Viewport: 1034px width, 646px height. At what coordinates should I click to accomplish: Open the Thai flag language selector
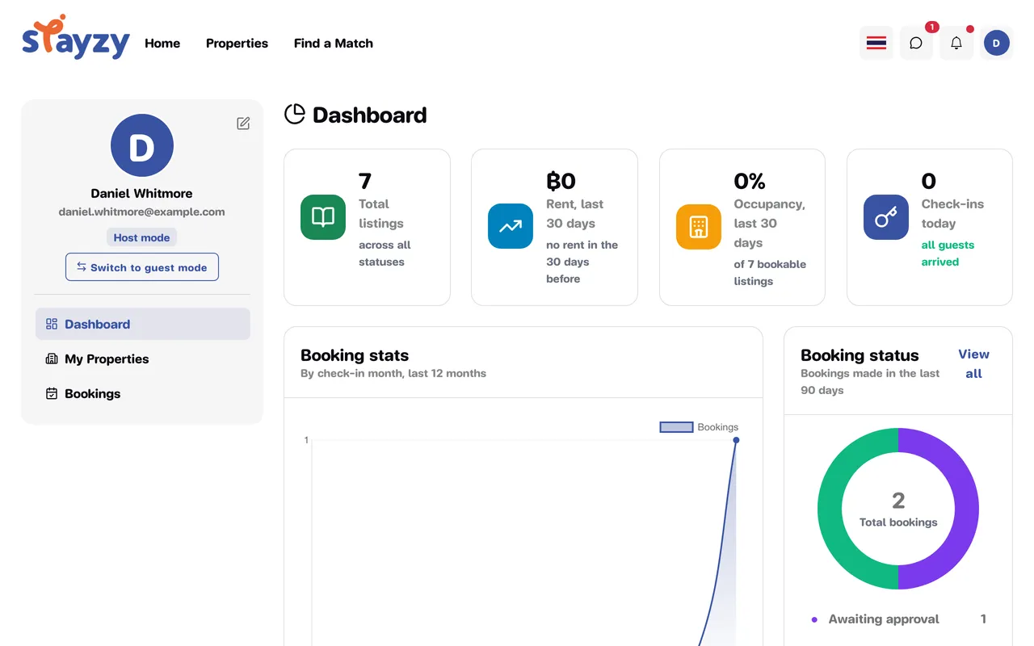(x=876, y=43)
